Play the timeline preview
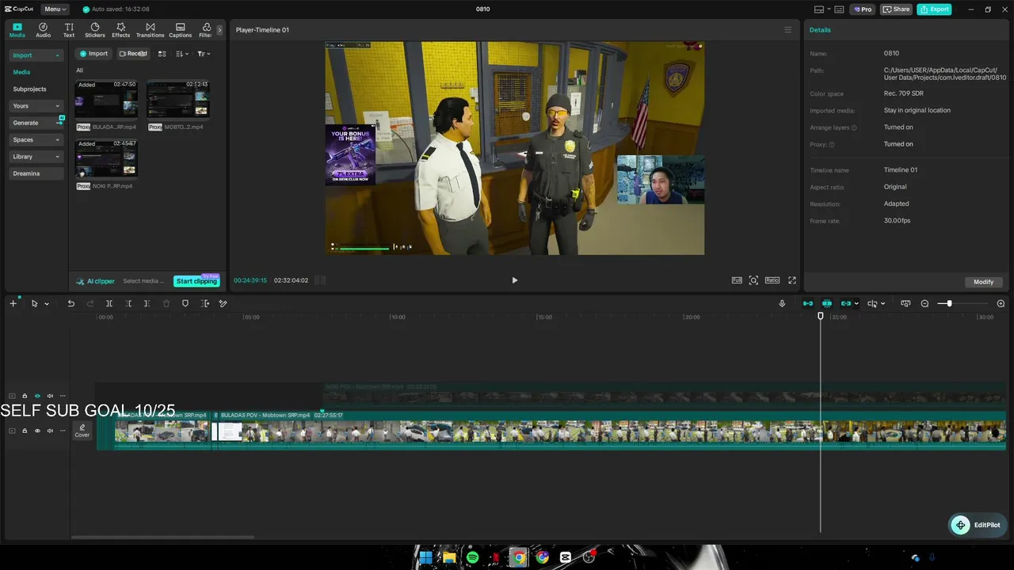This screenshot has height=570, width=1014. tap(514, 280)
